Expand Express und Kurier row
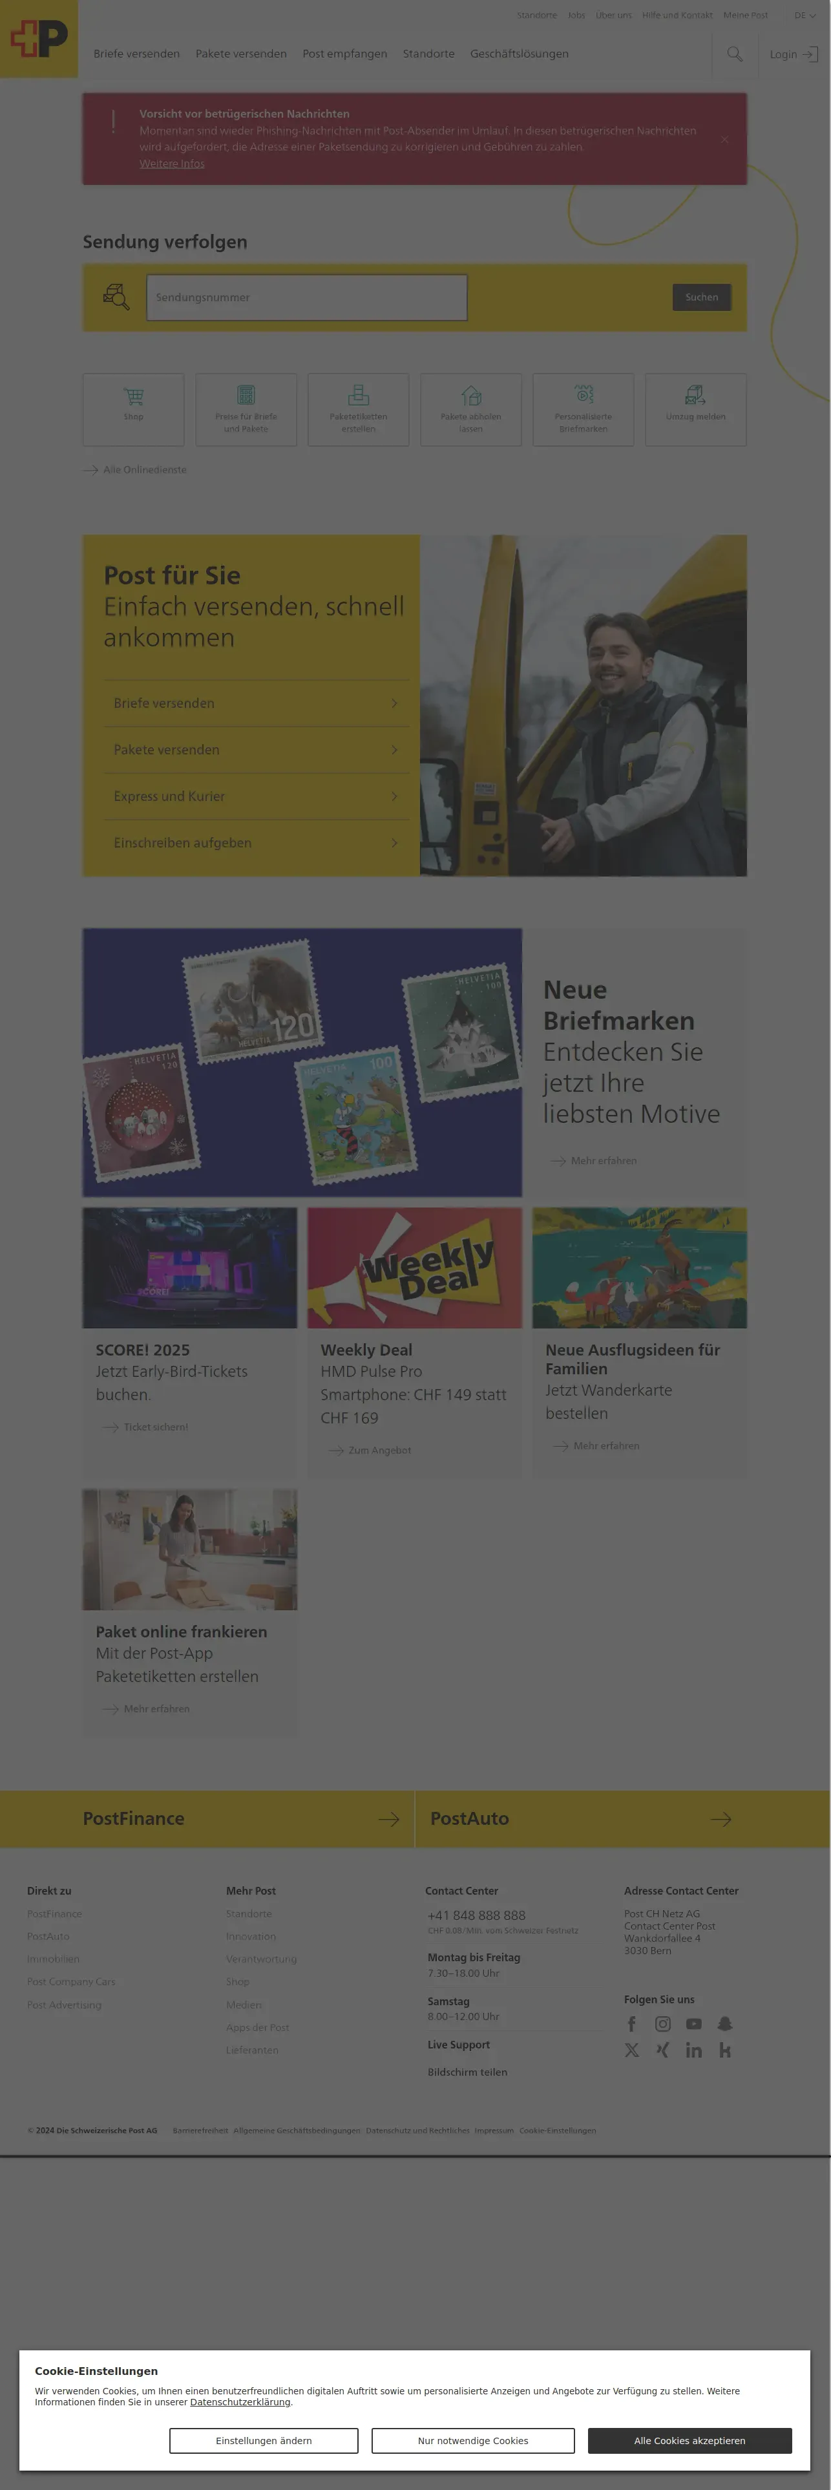 256,796
